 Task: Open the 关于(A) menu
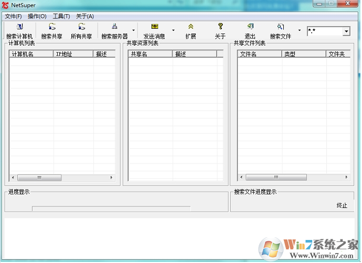tap(85, 16)
